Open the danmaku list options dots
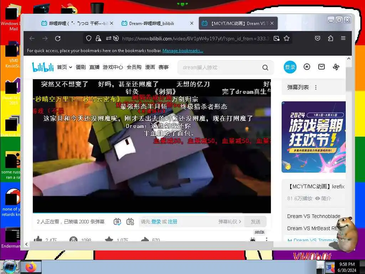 tap(316, 87)
